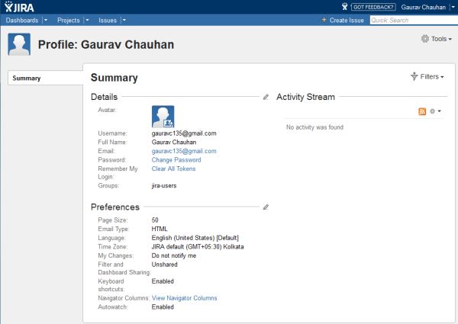Expand the Dashboards dropdown arrow
Image resolution: width=458 pixels, height=324 pixels.
coord(46,21)
